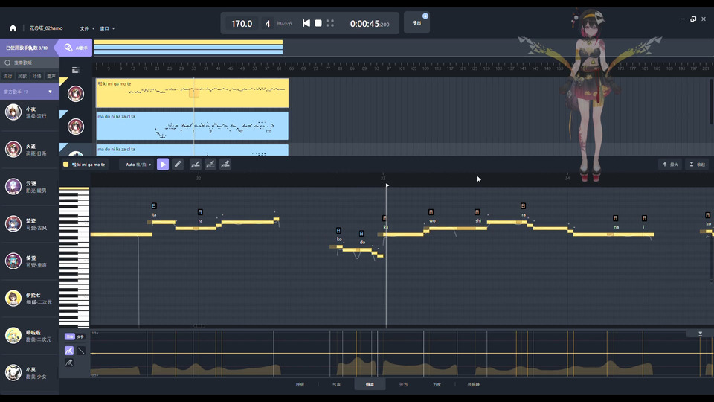This screenshot has height=402, width=714.
Task: Choose singer 嗒啦啦 from the list
Action: click(x=30, y=336)
